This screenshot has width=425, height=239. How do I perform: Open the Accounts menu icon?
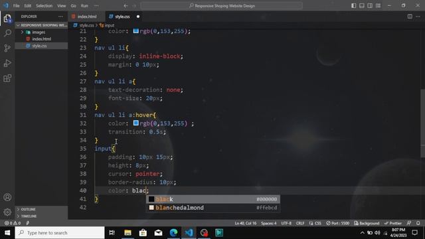point(7,197)
